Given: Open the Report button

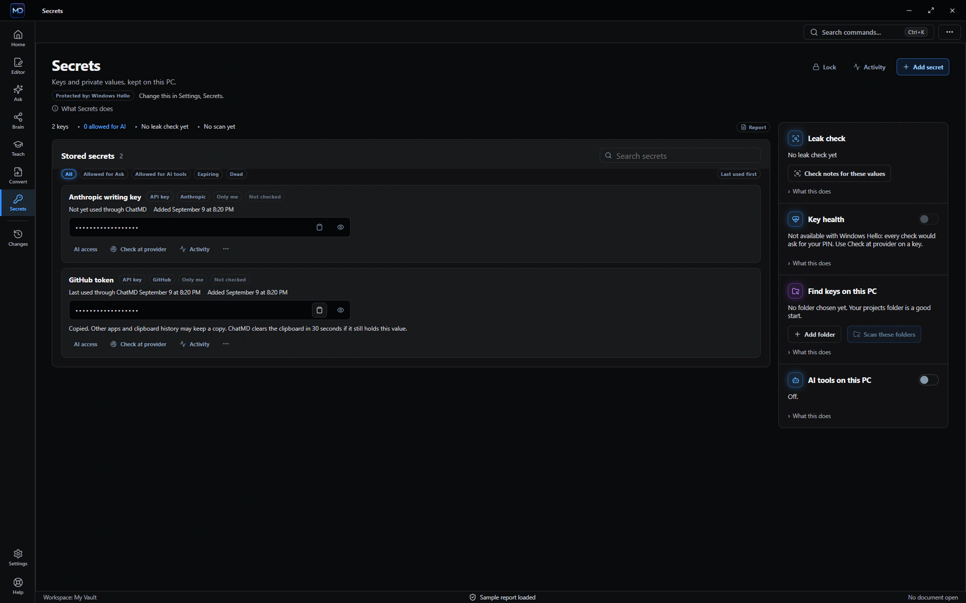Looking at the screenshot, I should tap(753, 127).
